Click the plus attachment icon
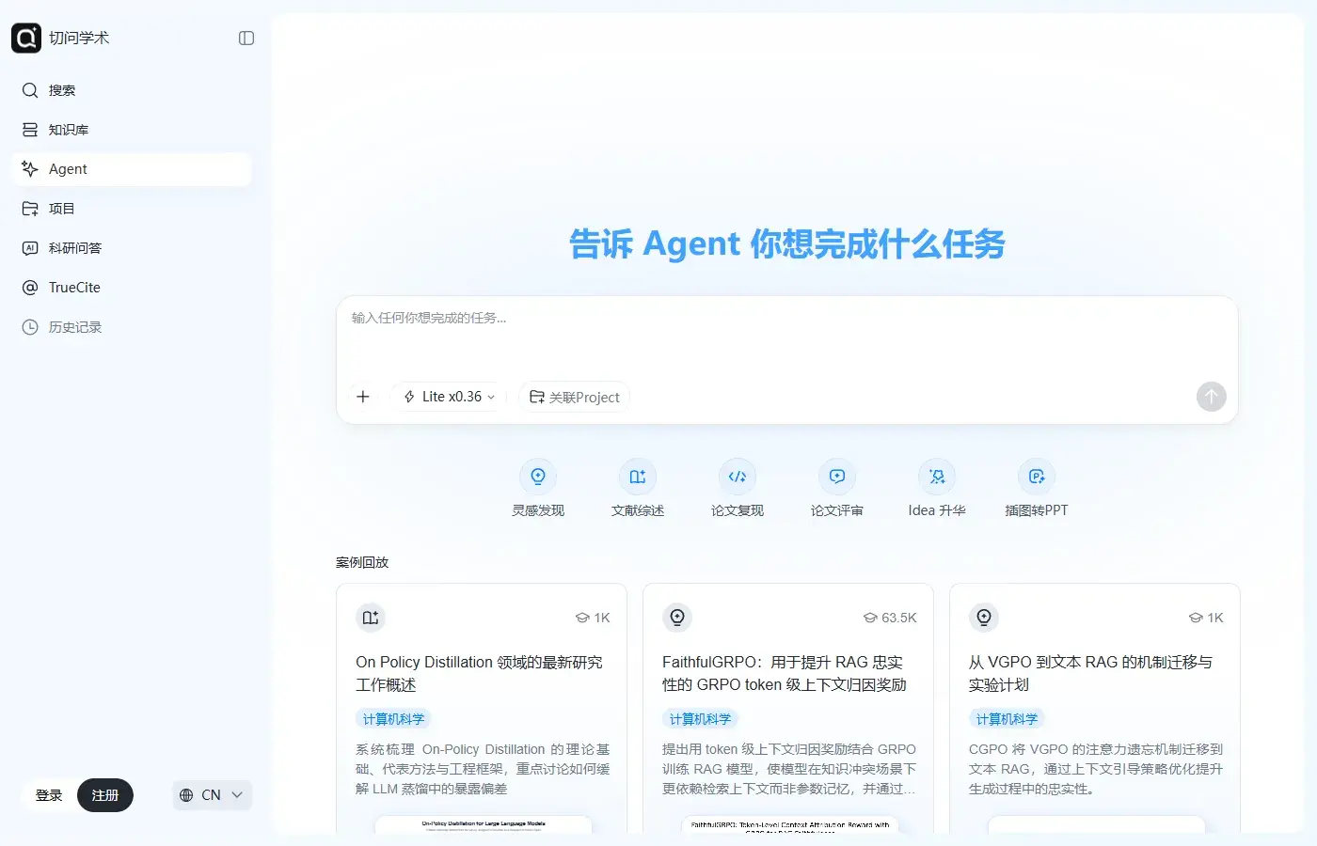Viewport: 1317px width, 846px height. (x=363, y=397)
